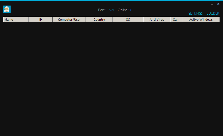This screenshot has height=136, width=223.
Task: Focus the bottom log panel
Action: point(111,114)
